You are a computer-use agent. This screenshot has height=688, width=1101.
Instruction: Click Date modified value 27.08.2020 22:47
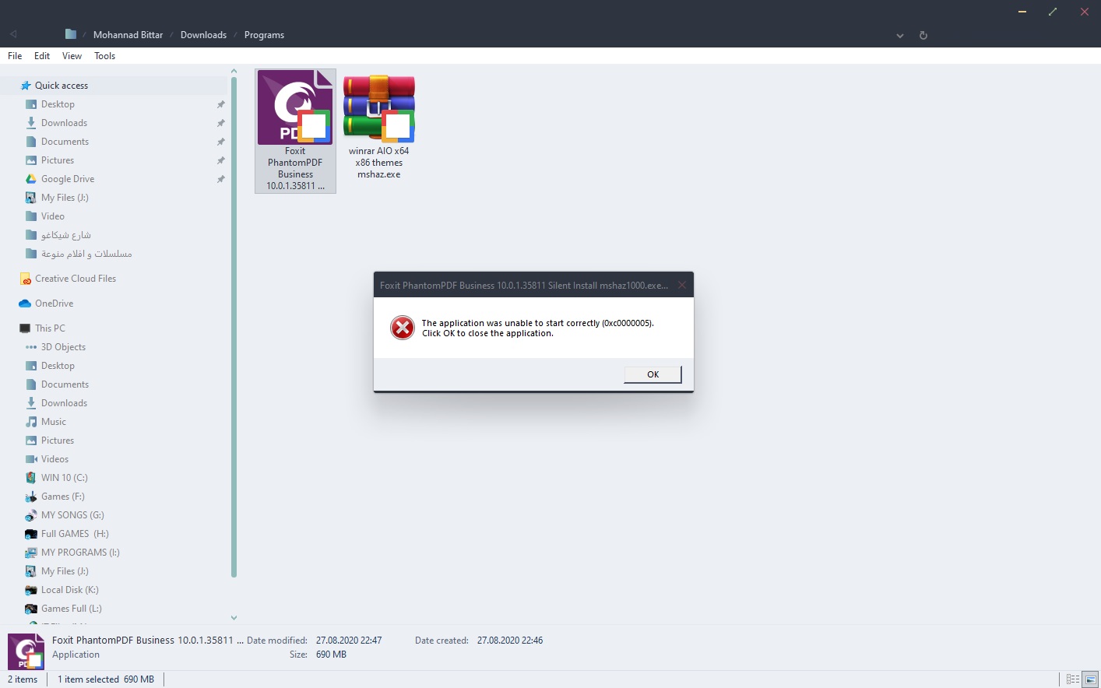pyautogui.click(x=349, y=641)
